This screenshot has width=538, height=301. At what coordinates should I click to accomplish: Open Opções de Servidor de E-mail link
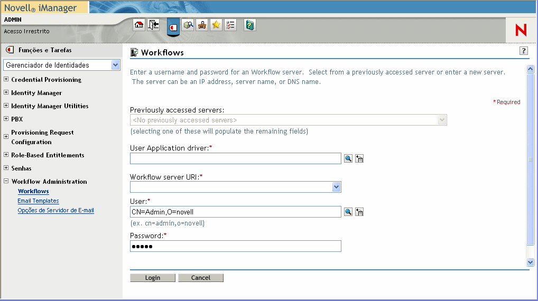point(55,210)
